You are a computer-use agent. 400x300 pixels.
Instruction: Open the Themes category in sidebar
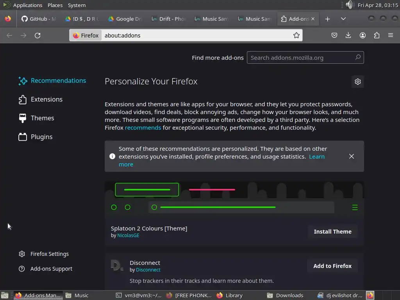(x=36, y=118)
